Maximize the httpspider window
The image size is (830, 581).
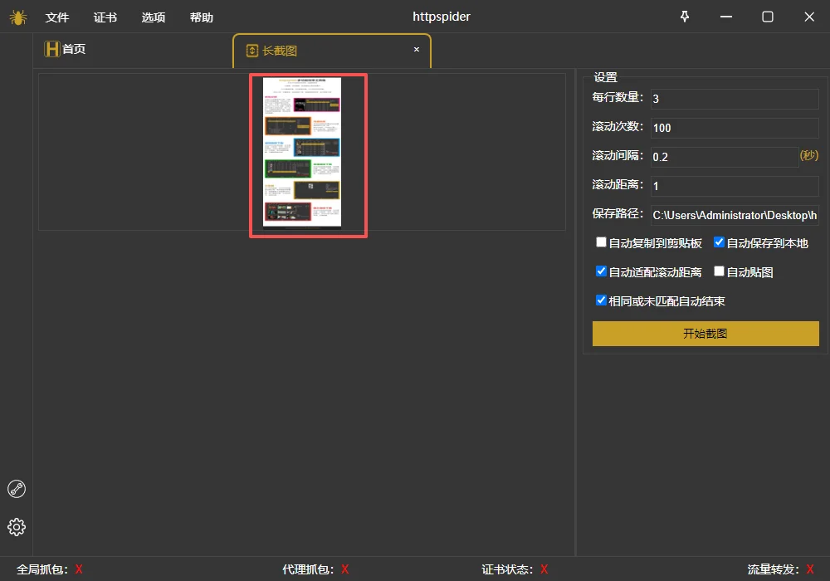pyautogui.click(x=768, y=17)
